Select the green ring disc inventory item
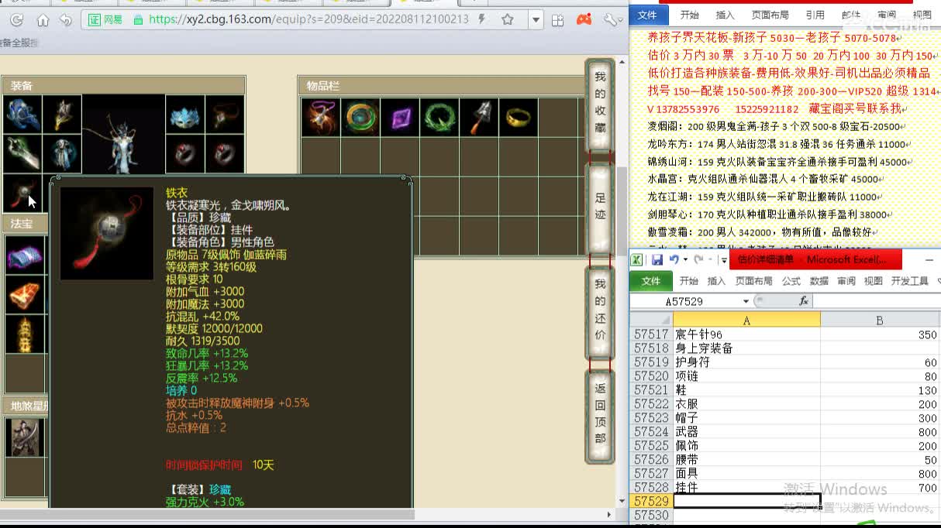This screenshot has height=528, width=941. tap(360, 117)
